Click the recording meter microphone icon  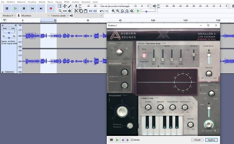(76, 6)
